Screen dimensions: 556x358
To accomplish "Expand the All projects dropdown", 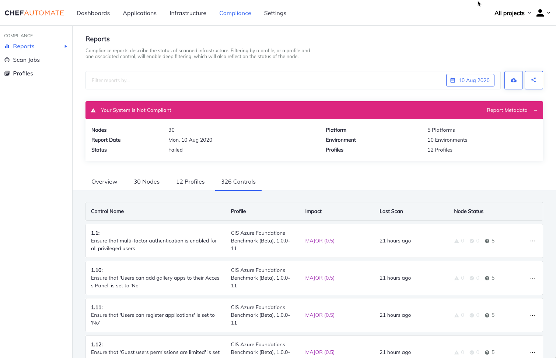I will pyautogui.click(x=512, y=13).
